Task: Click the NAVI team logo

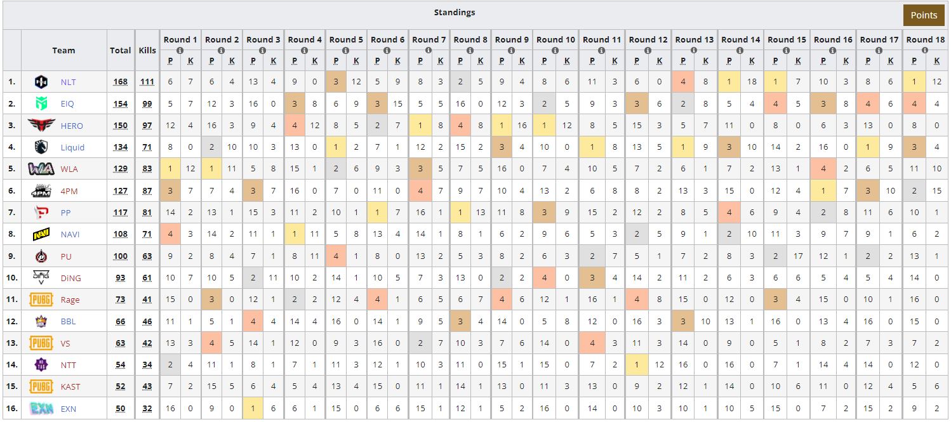Action: tap(41, 235)
